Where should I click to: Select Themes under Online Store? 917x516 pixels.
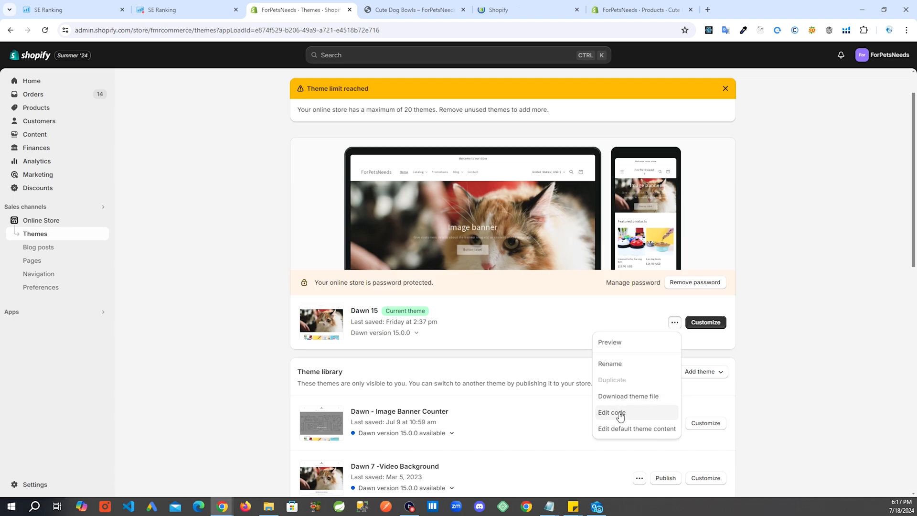57,234
